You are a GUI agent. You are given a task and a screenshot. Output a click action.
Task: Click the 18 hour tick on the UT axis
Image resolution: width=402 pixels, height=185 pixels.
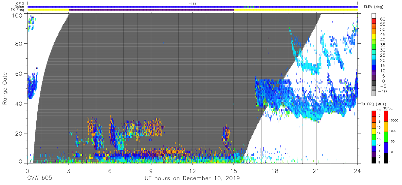tap(275, 171)
